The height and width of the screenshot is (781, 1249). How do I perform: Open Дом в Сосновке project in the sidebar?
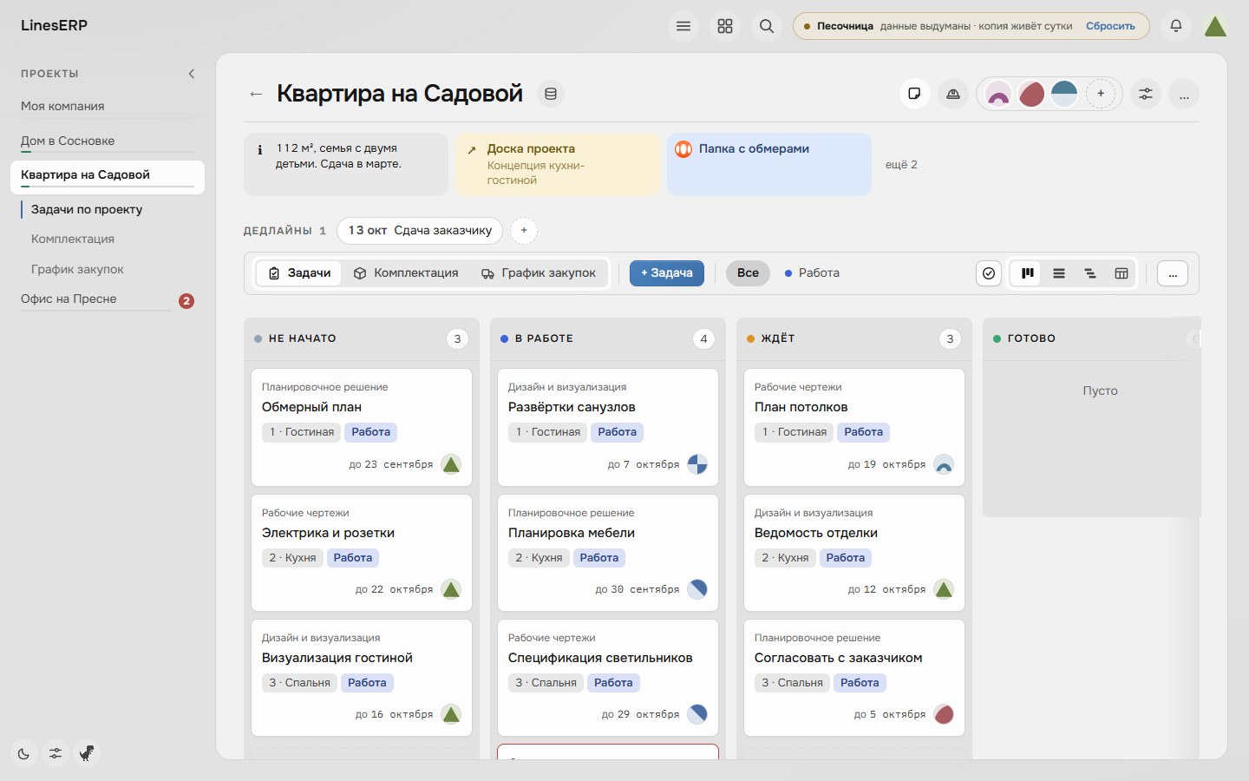pyautogui.click(x=68, y=141)
